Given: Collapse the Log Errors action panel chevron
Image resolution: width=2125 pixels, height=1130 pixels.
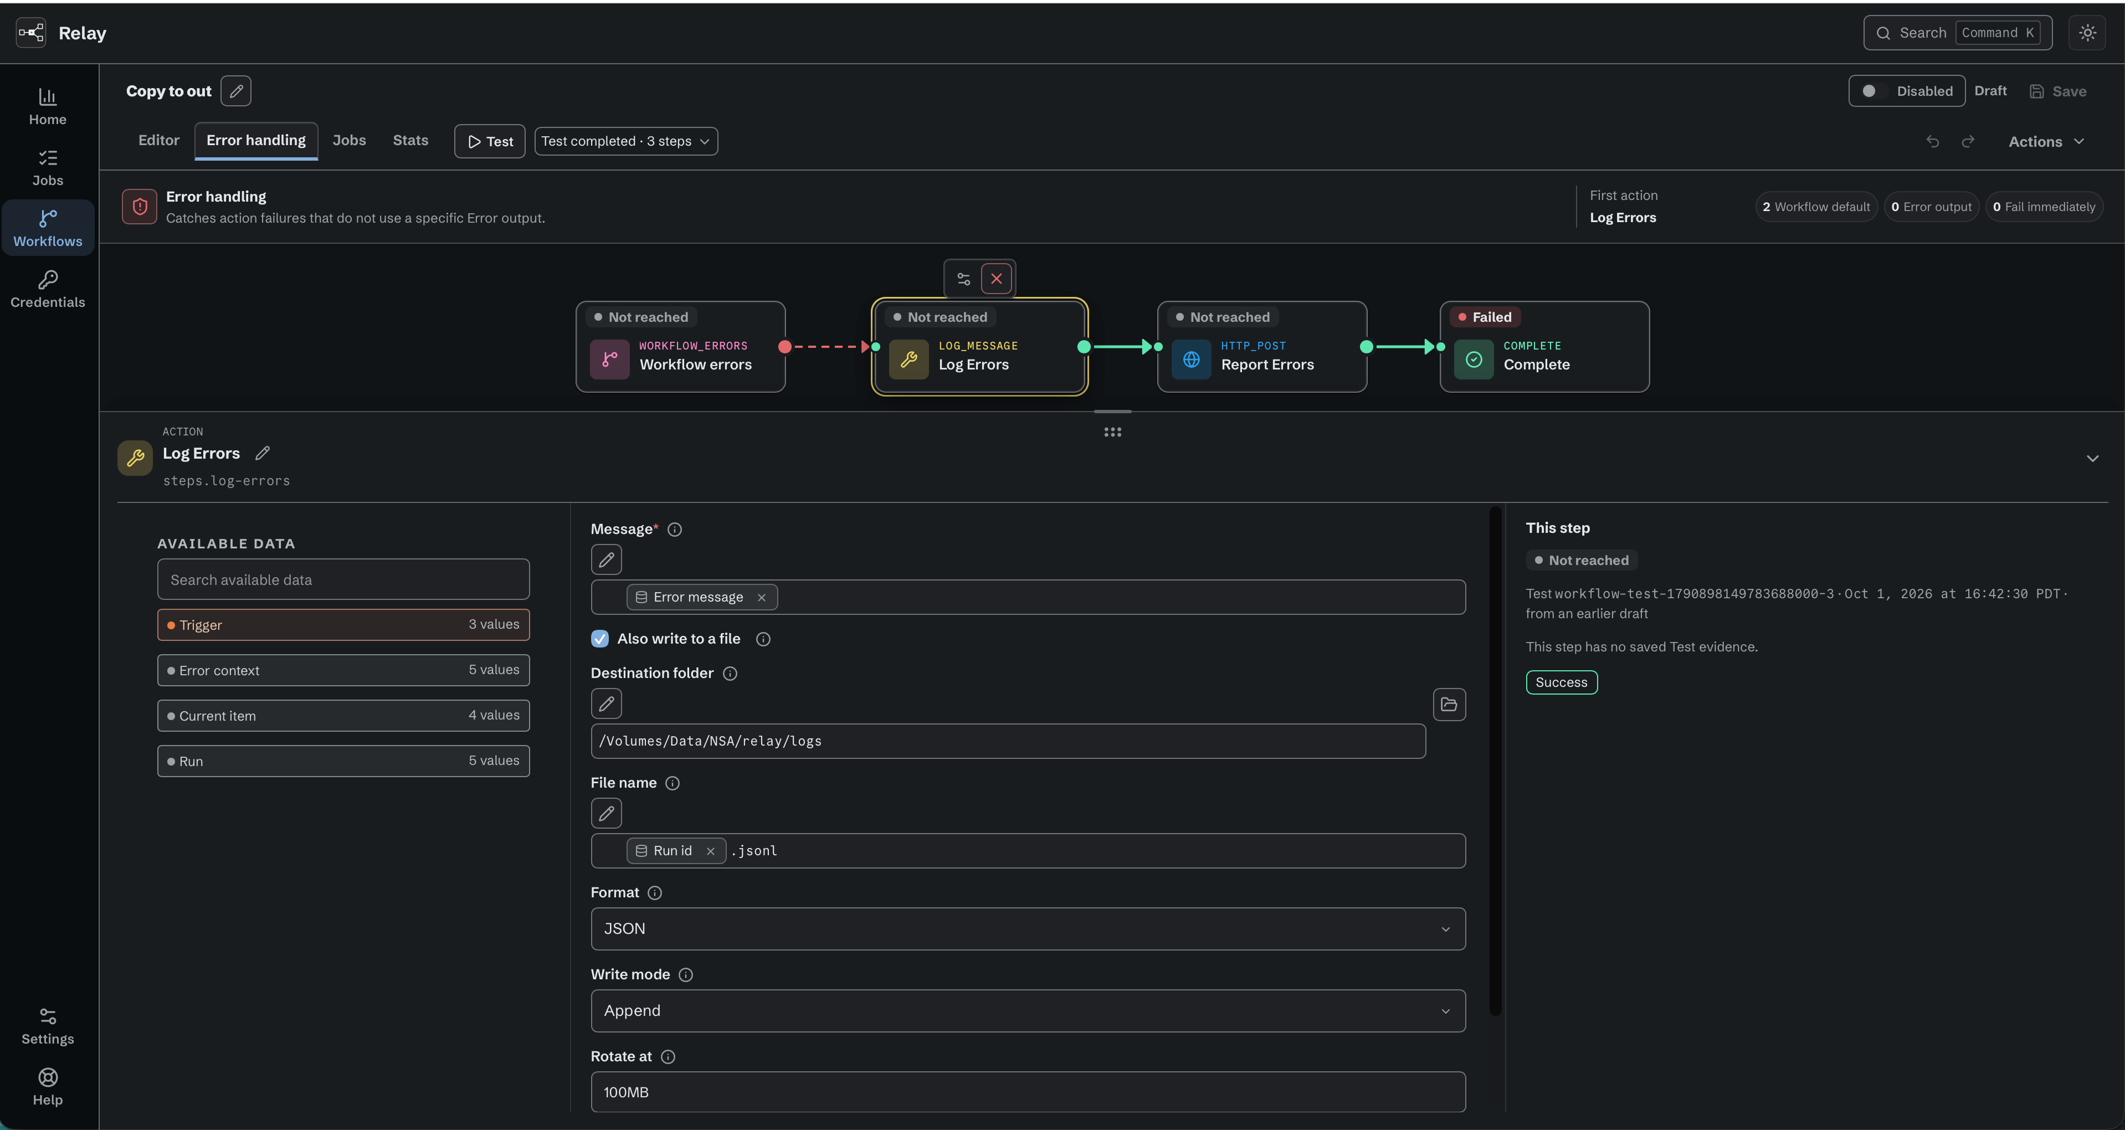Looking at the screenshot, I should [x=2092, y=459].
